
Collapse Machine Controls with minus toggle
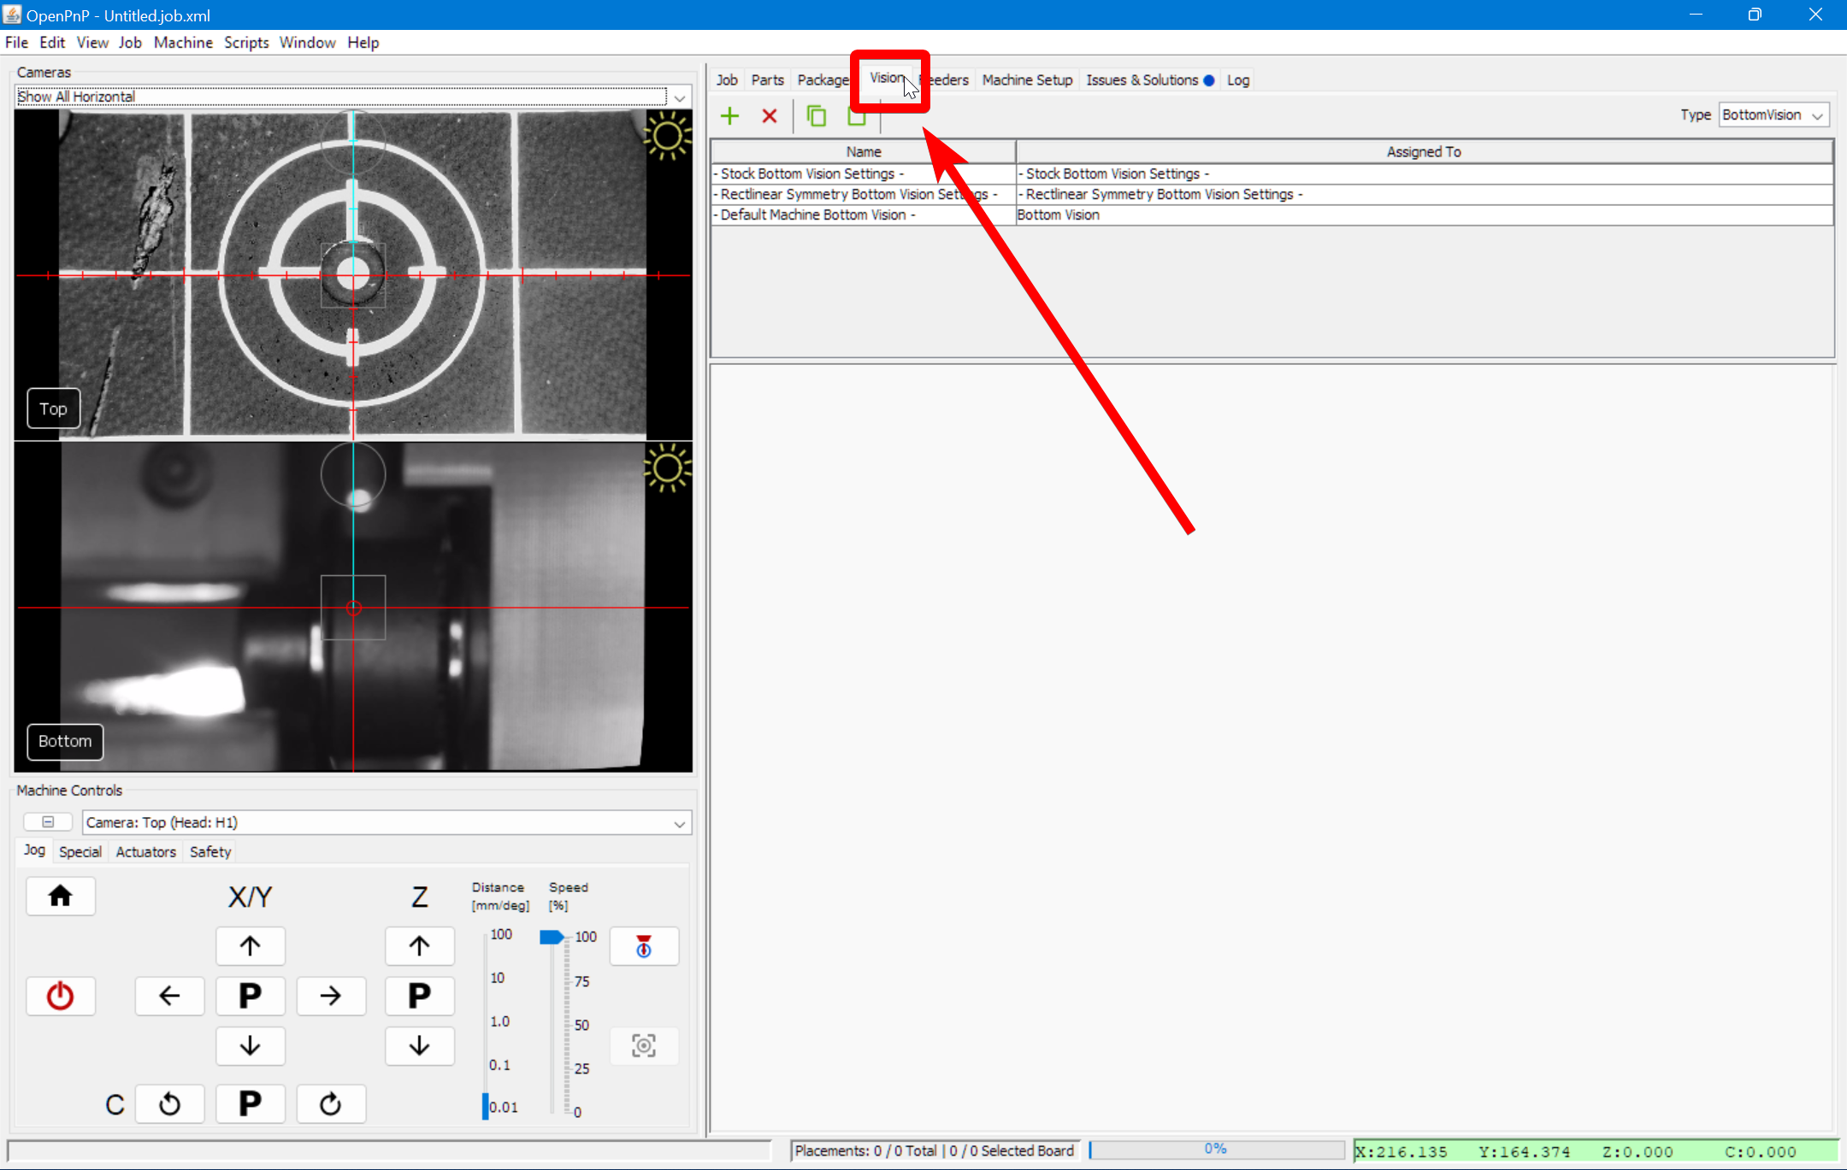48,822
